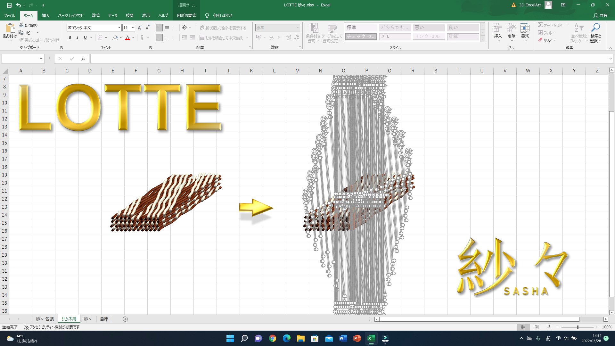615x346 pixels.
Task: Open PowerPoint from the taskbar
Action: [x=357, y=338]
